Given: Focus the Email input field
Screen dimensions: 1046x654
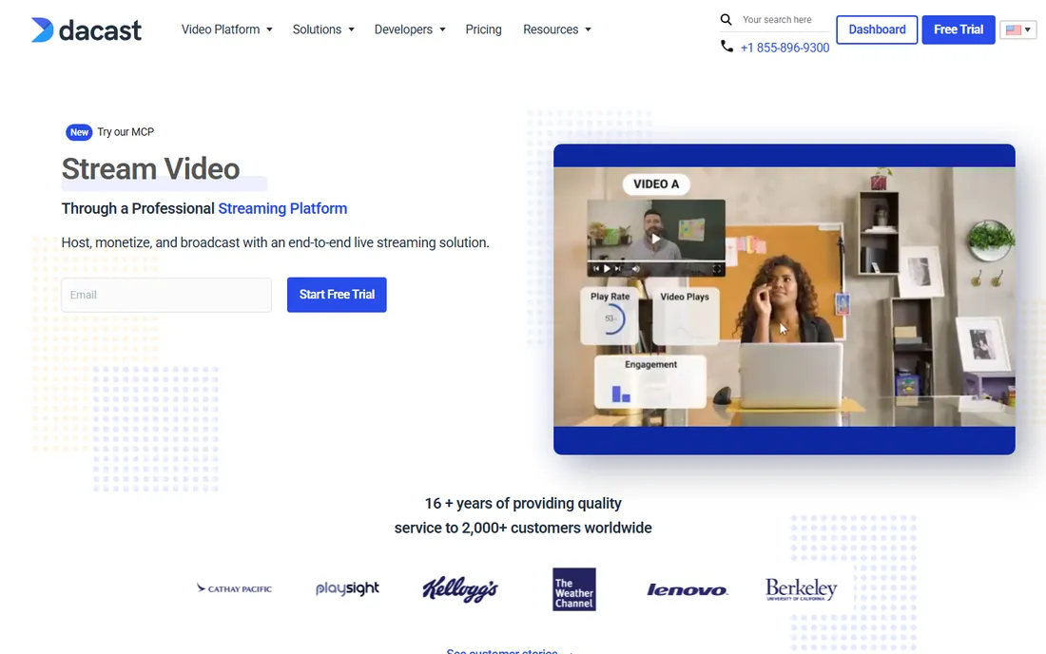Looking at the screenshot, I should pos(166,295).
